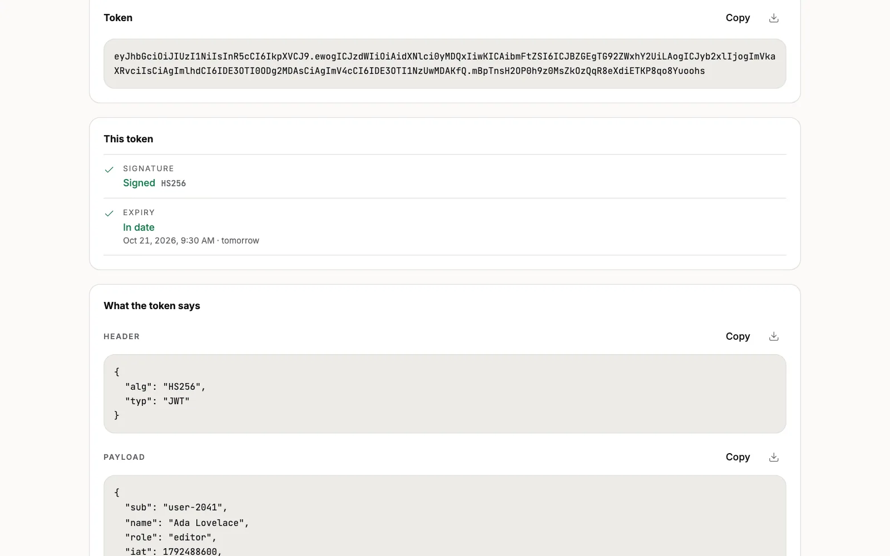
Task: Click the "What the token says" heading
Action: coord(152,306)
